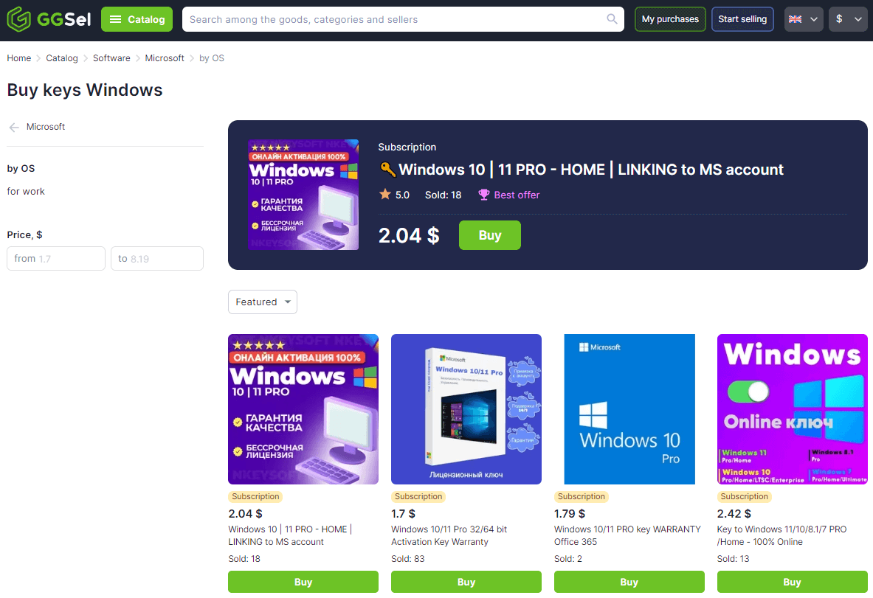Click Buy on the featured Windows 10/11 PRO offer
The image size is (873, 598).
tap(489, 235)
